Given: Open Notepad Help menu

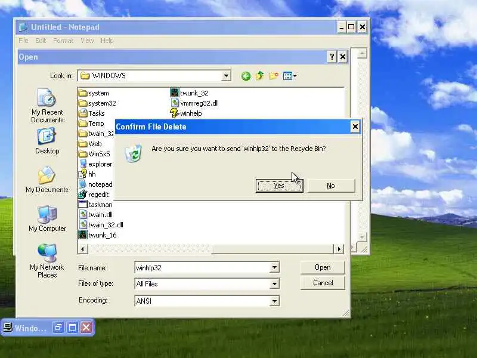Looking at the screenshot, I should (107, 41).
